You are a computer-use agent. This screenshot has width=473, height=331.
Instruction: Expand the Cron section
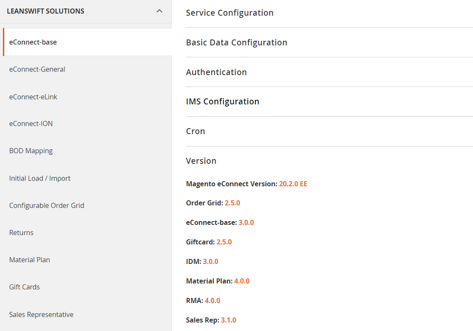tap(196, 131)
